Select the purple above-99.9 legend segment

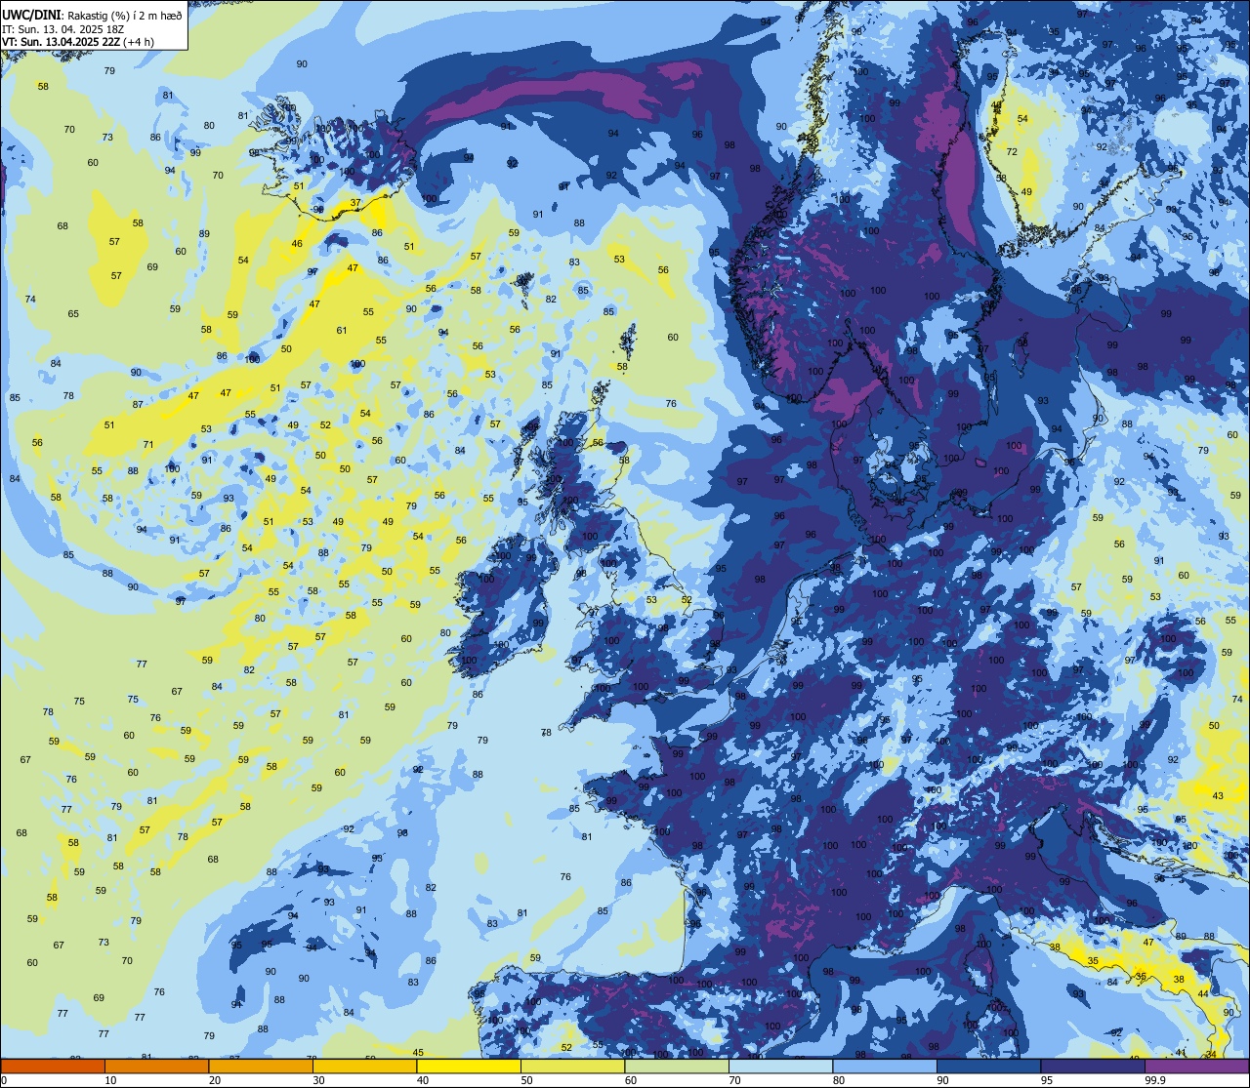click(x=1196, y=1066)
